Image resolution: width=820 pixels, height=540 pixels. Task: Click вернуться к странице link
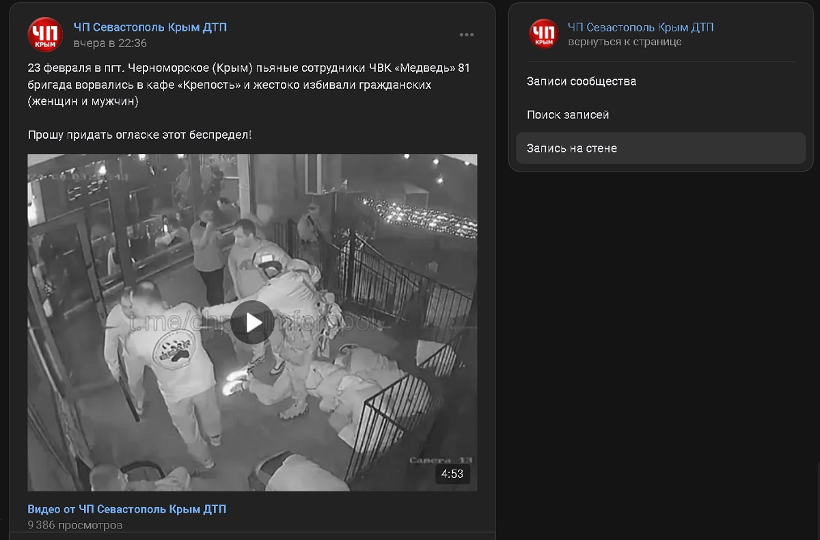(x=625, y=42)
